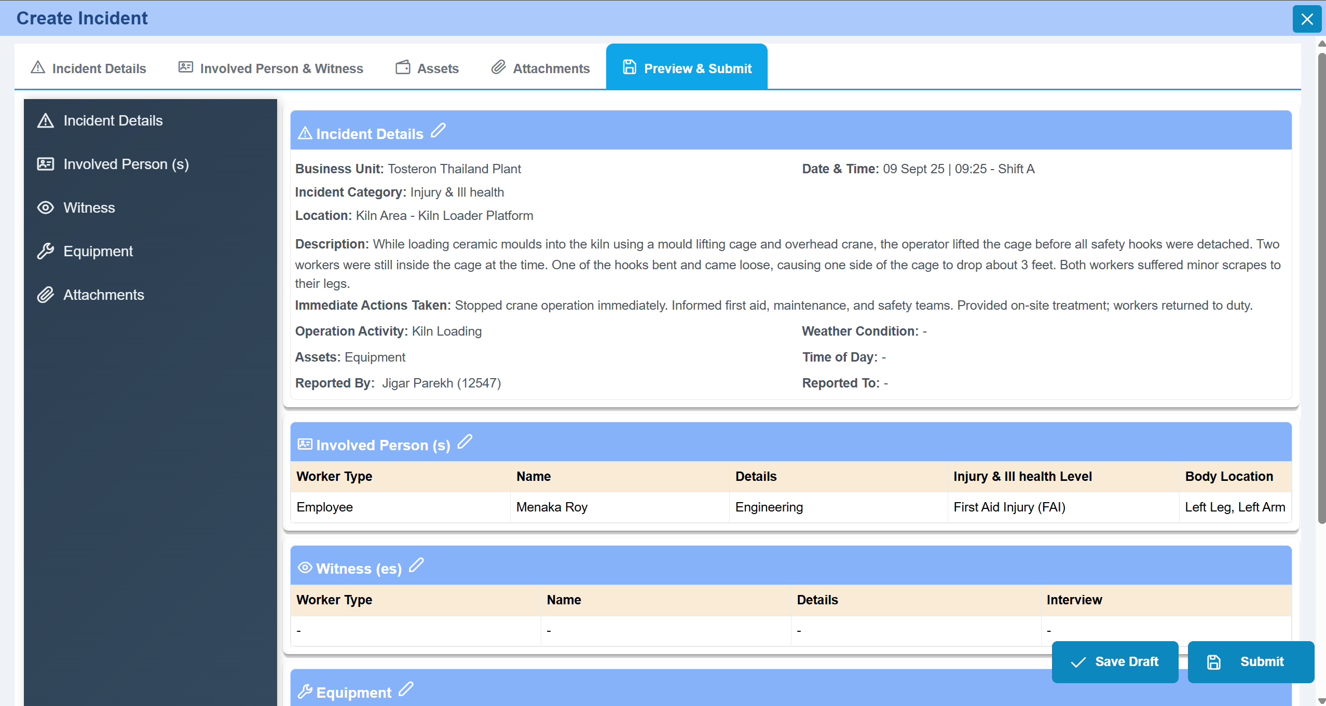Select the Preview & Submit tab

687,68
